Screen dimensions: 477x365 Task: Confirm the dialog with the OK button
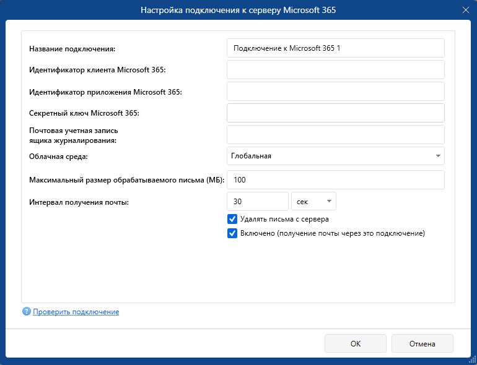tap(356, 343)
